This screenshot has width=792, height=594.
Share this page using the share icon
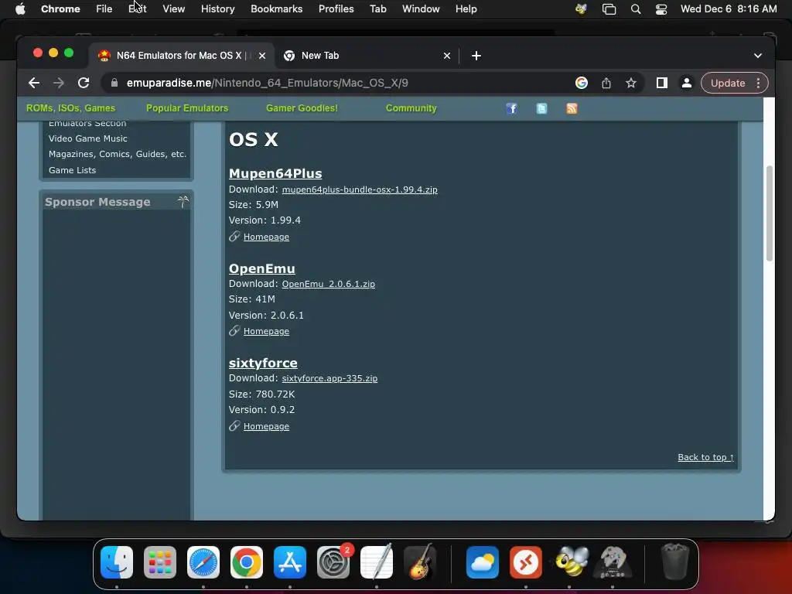point(606,83)
